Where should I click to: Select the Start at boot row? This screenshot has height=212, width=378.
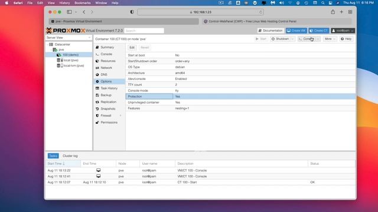240,55
